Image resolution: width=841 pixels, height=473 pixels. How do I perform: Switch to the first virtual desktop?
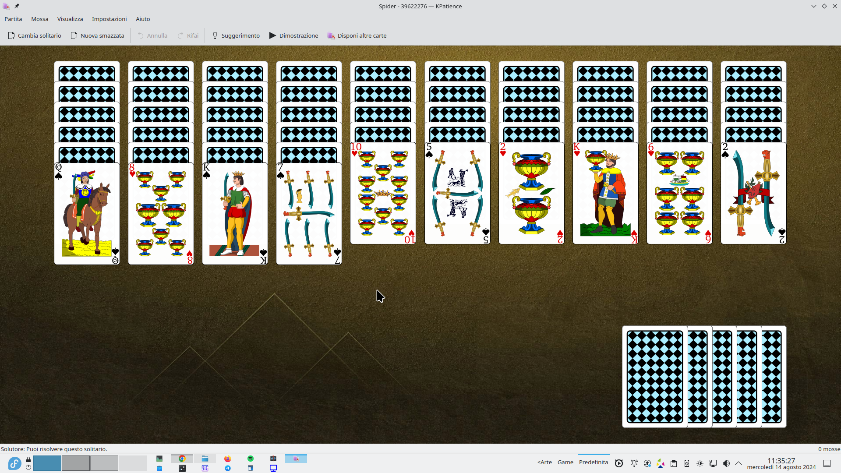47,463
